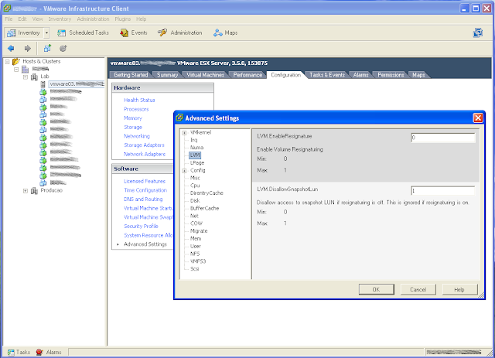Select the NFS settings category
495x358 pixels.
click(195, 254)
